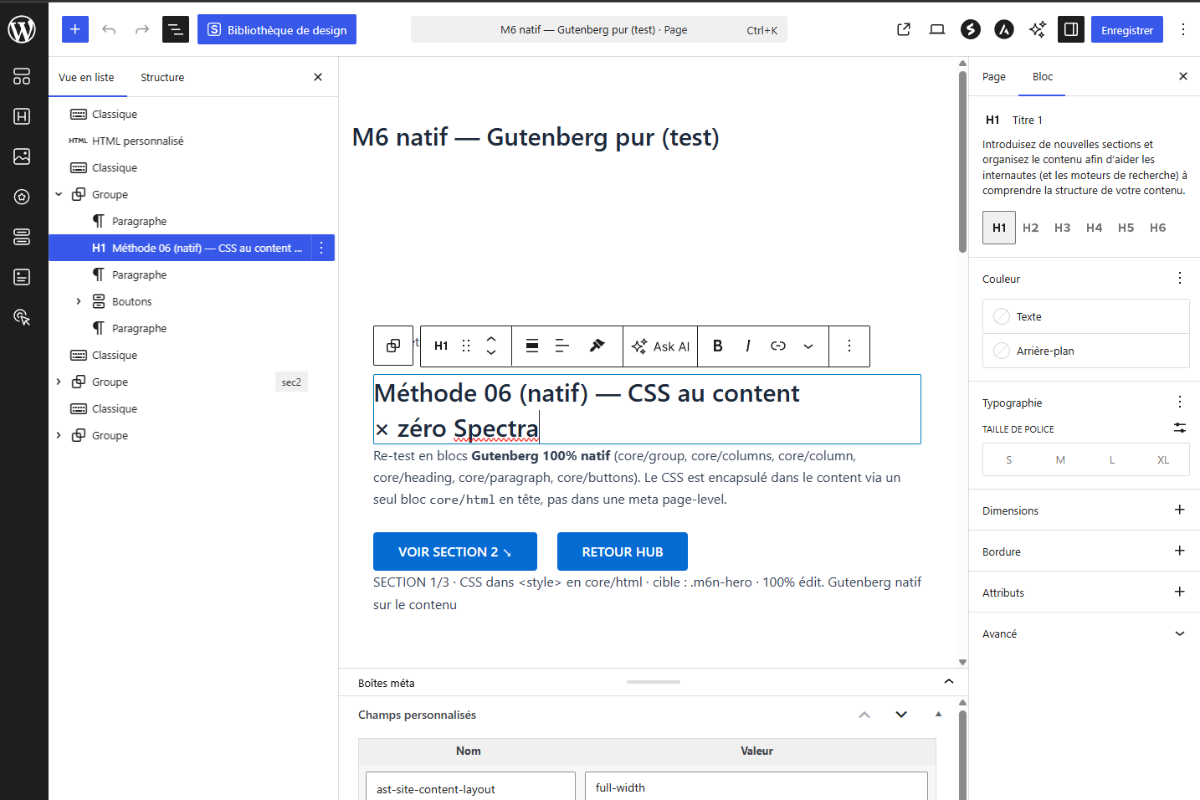Select the Bloc settings tab
Viewport: 1200px width, 800px height.
coord(1043,76)
